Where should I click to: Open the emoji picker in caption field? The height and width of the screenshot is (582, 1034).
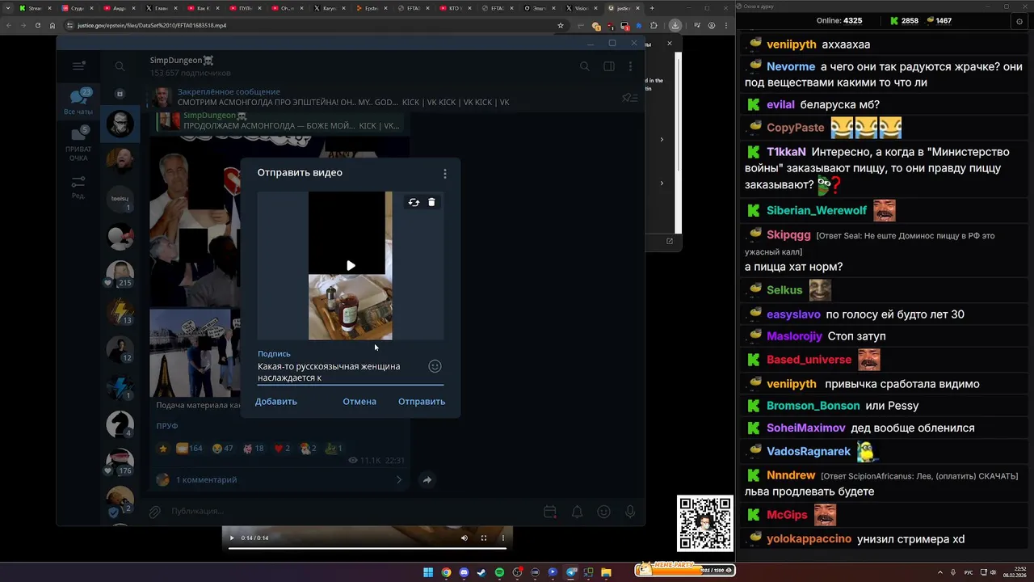[435, 366]
